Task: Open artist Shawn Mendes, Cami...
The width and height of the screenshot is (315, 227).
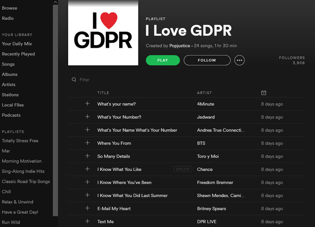Action: pos(220,195)
